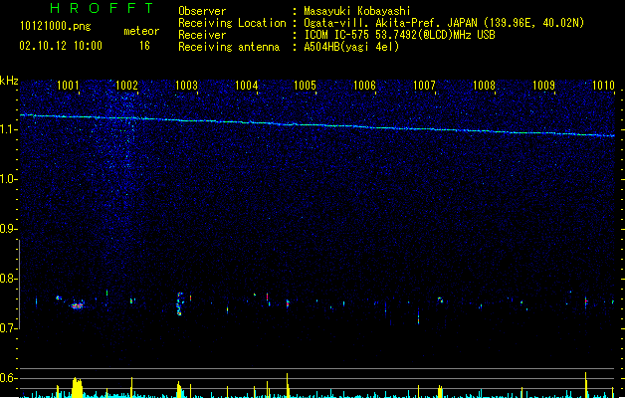Screen dimensions: 626x398
Task: Click the Observer label
Action: tap(202, 11)
